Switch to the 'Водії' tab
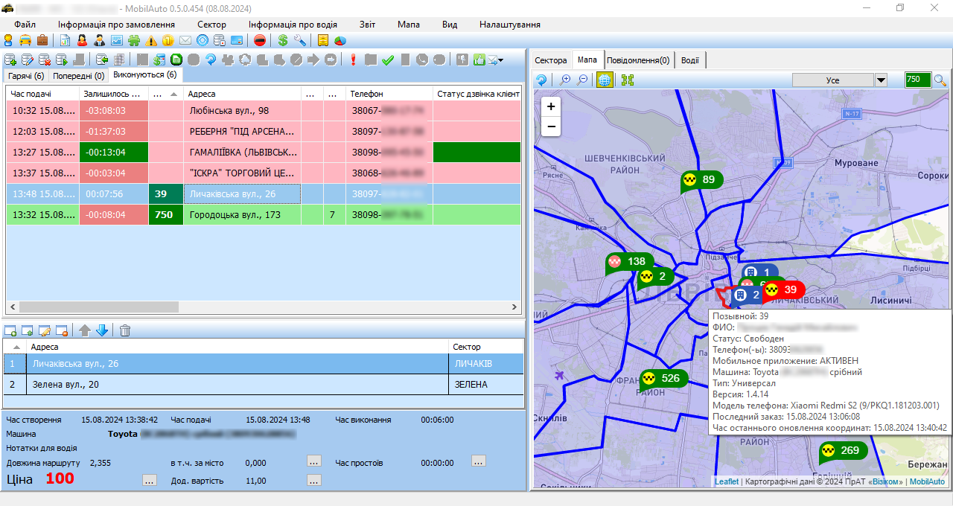The image size is (953, 506). click(689, 60)
